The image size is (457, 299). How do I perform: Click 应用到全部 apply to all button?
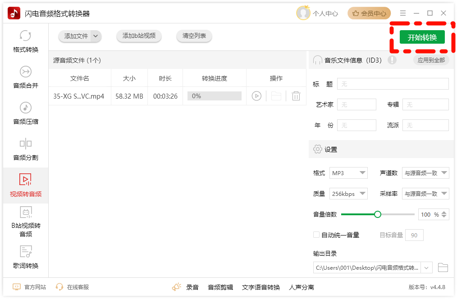(x=431, y=60)
